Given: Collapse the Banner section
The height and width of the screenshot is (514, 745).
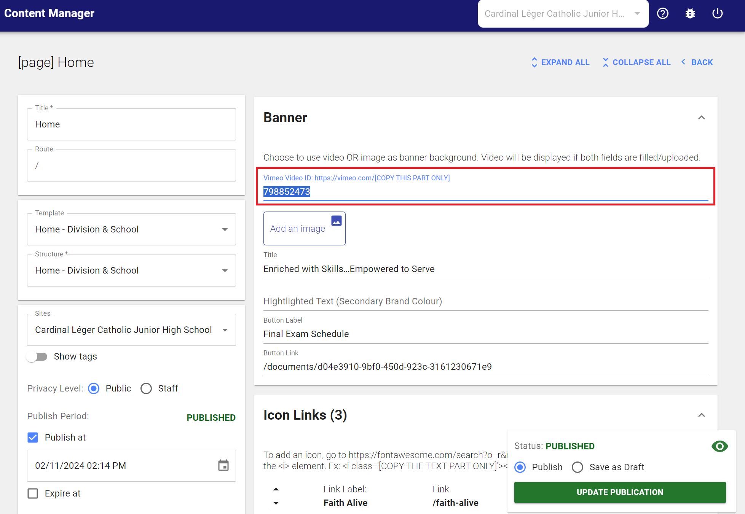Looking at the screenshot, I should click(x=702, y=118).
